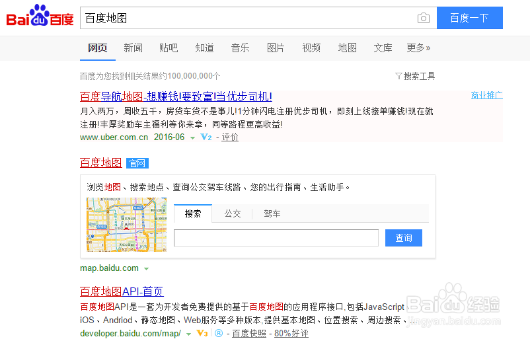Screen dimensions: 530x339
Task: Open the 视频 tab
Action: point(311,48)
